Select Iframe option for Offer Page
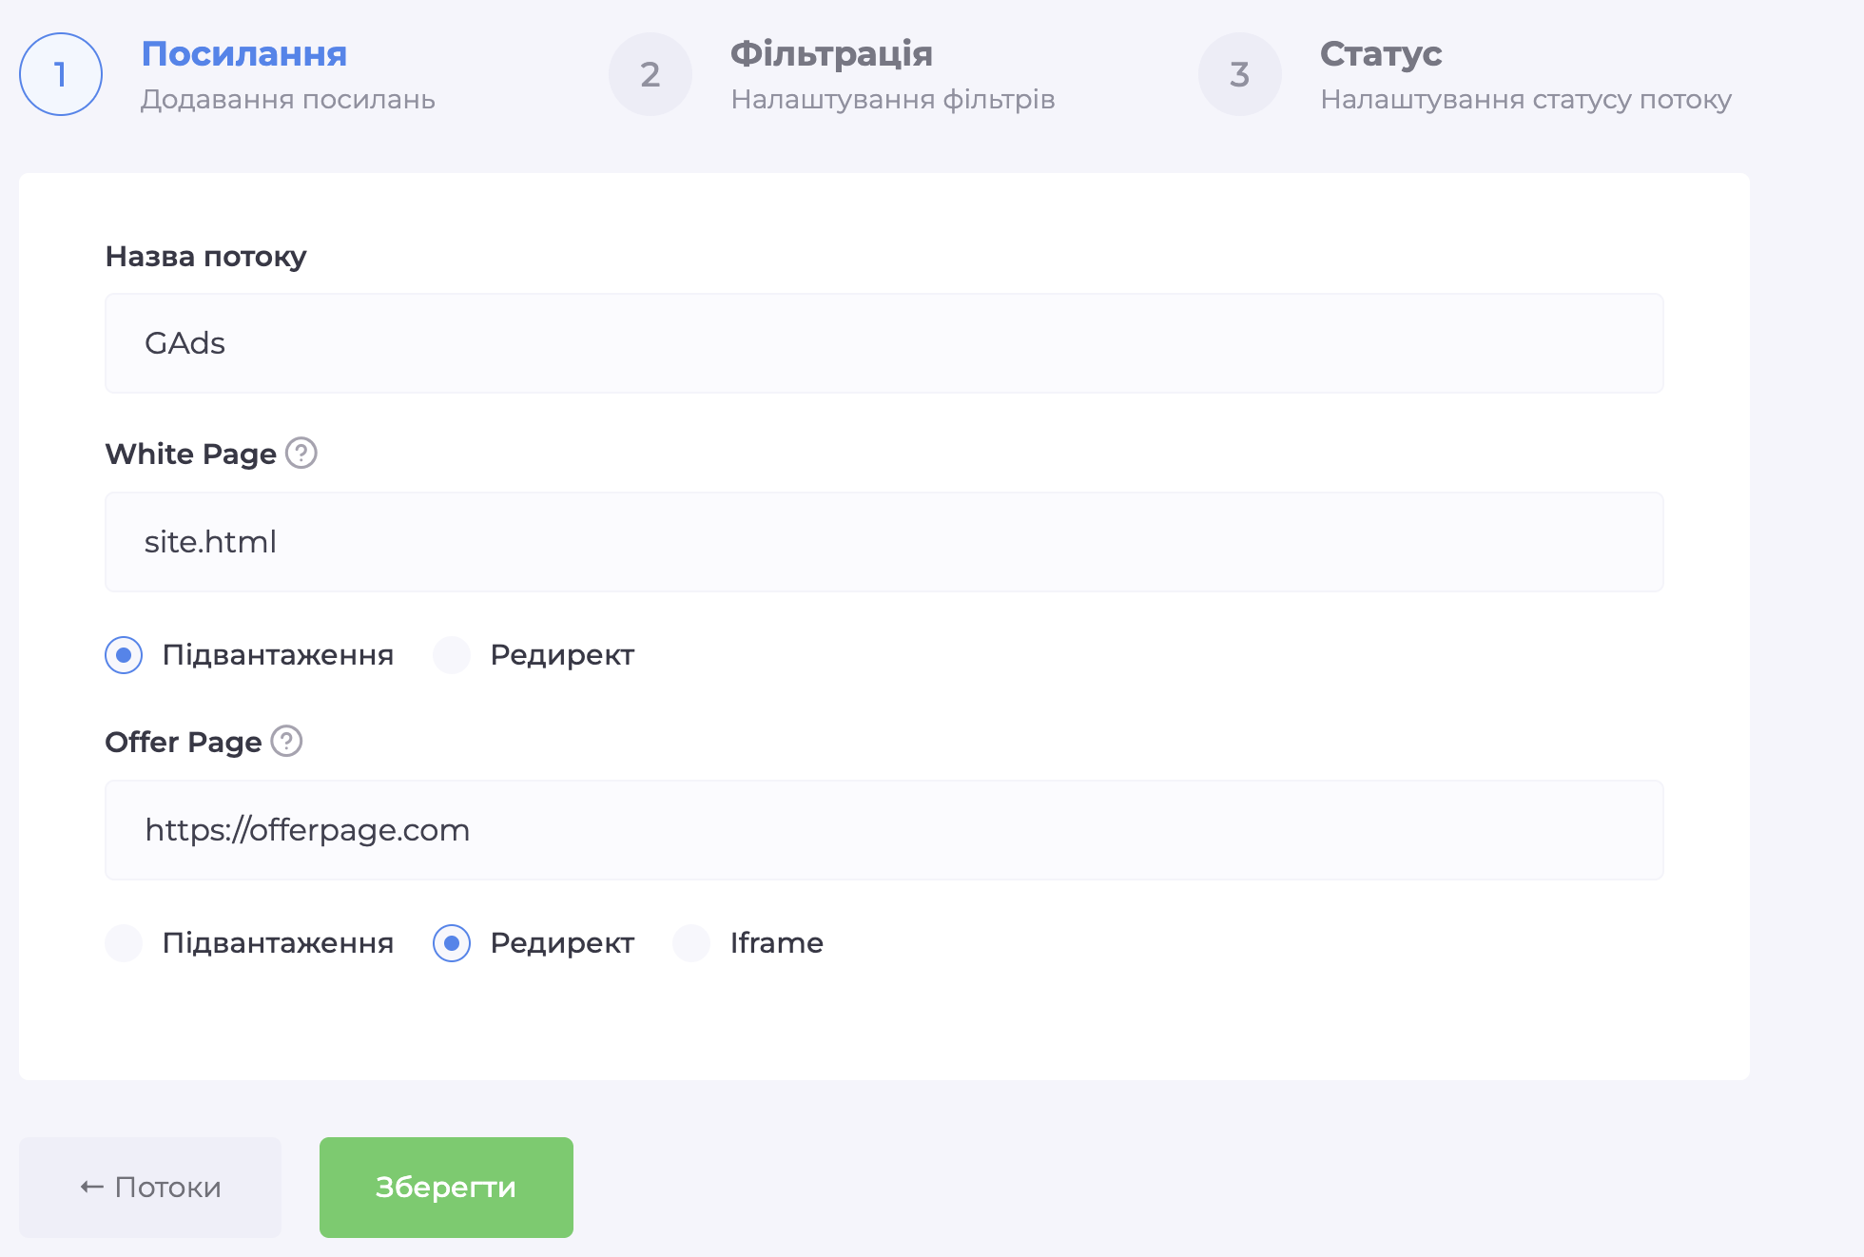Viewport: 1864px width, 1257px height. click(691, 943)
